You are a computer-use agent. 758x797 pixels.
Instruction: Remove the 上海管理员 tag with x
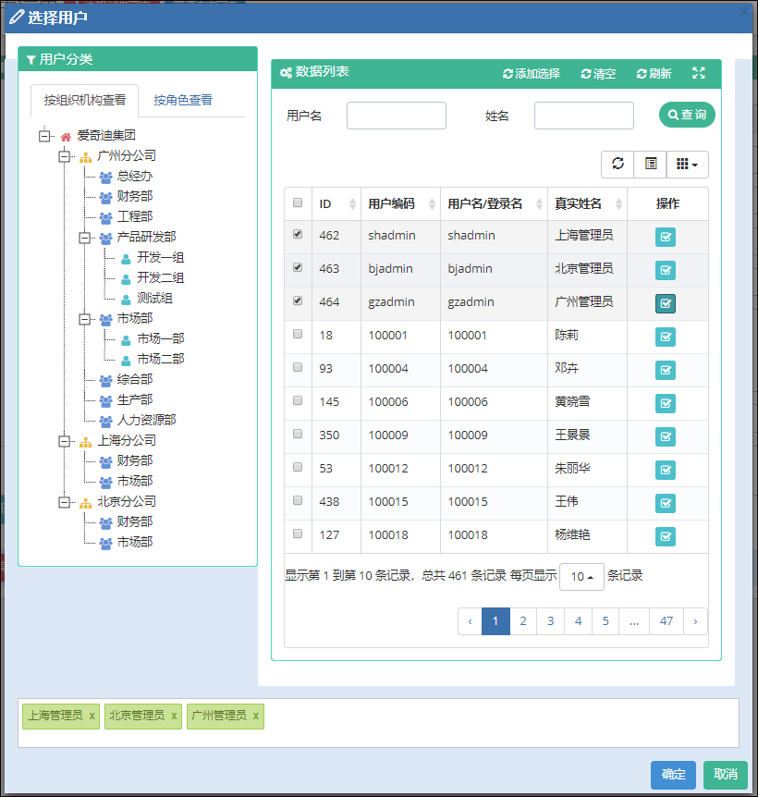click(x=92, y=716)
